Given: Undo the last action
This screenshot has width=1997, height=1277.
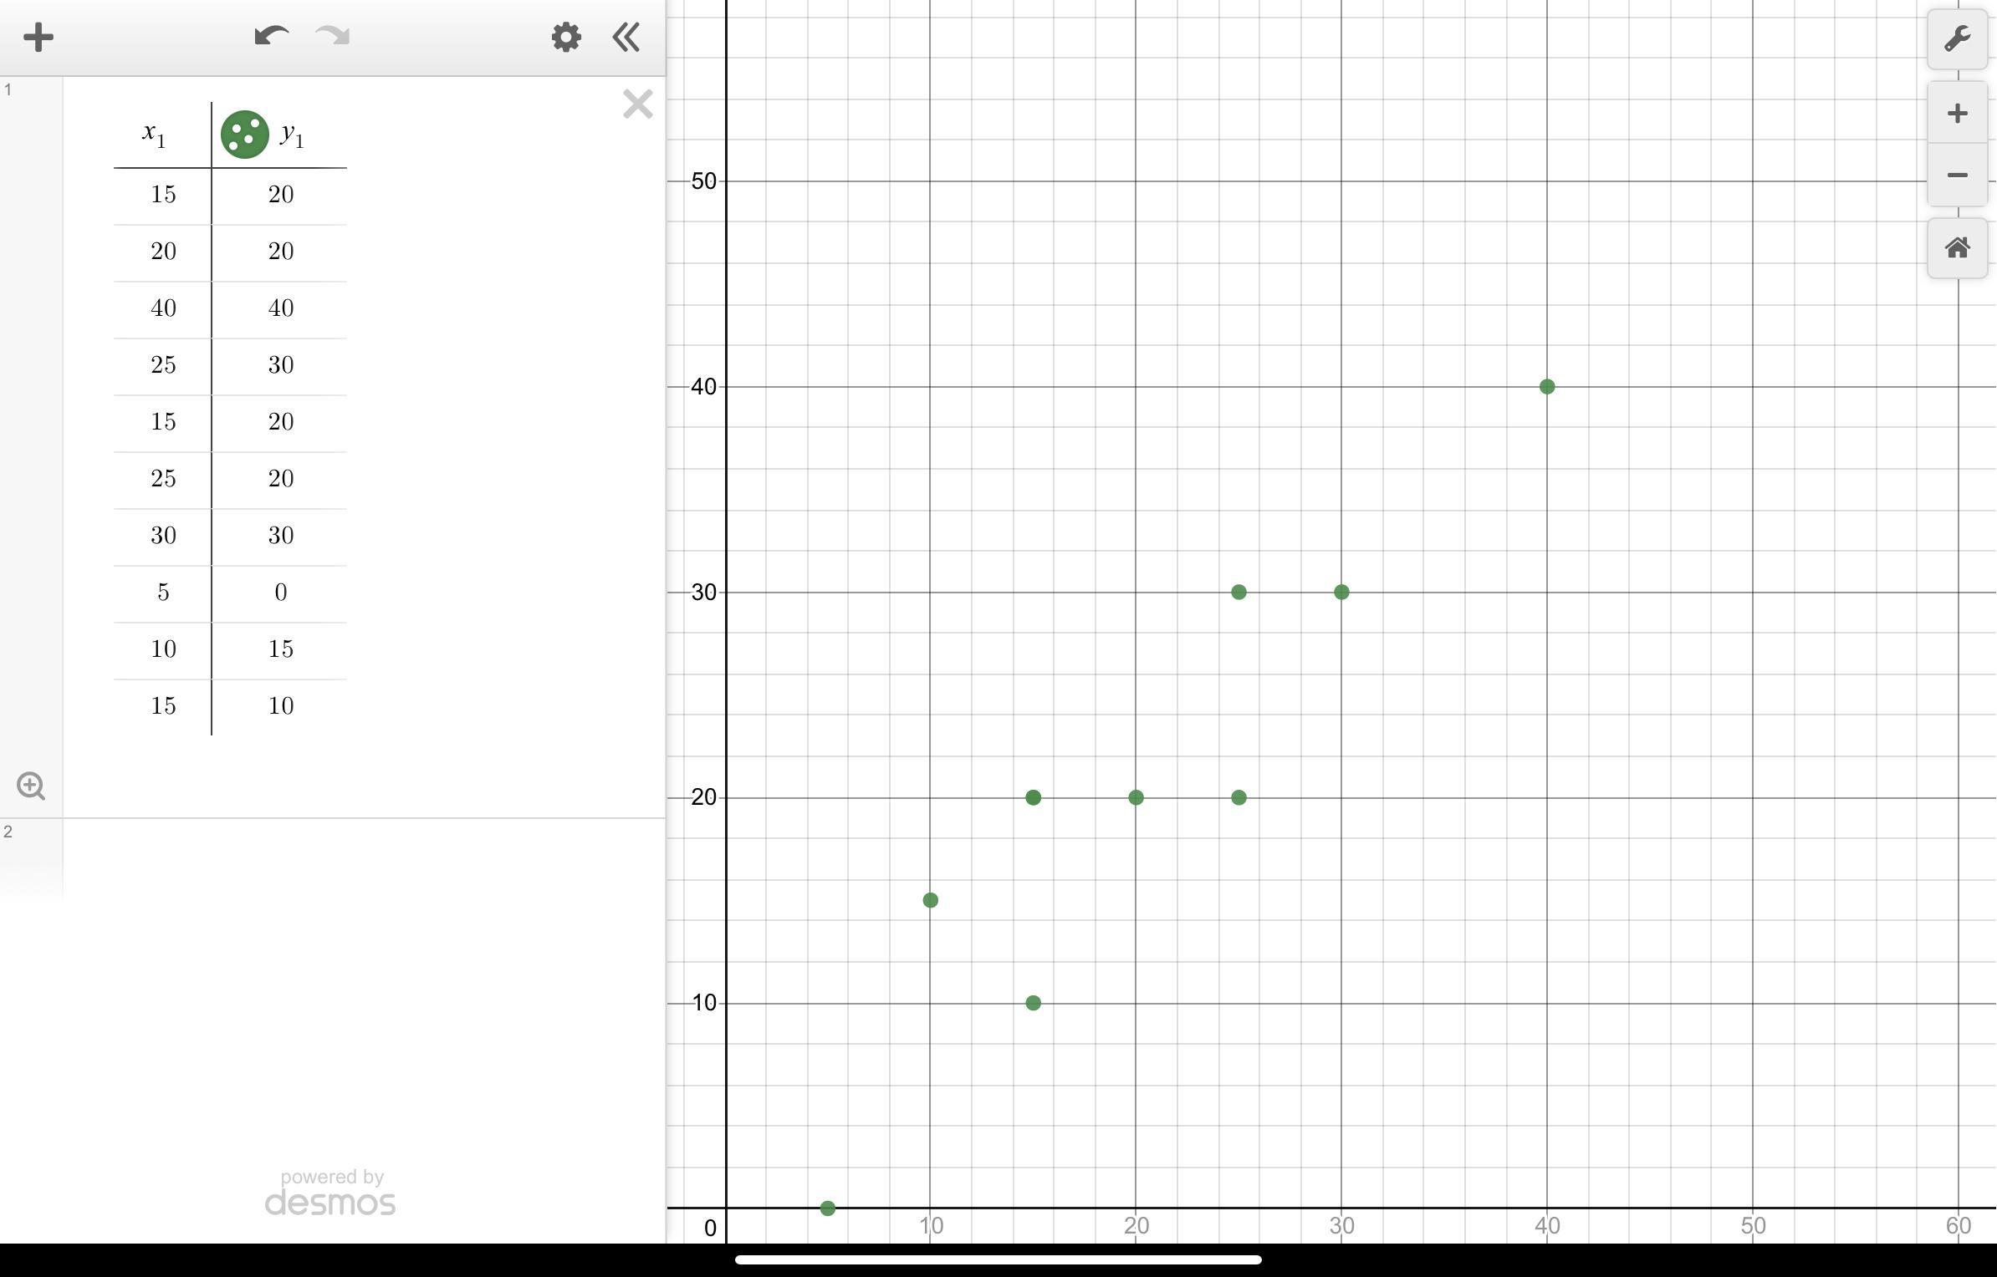Looking at the screenshot, I should click(271, 37).
